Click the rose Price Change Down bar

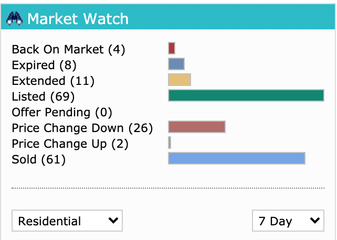coord(197,127)
